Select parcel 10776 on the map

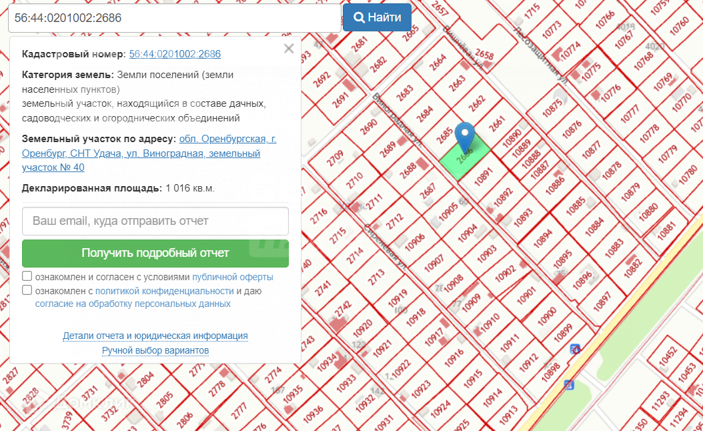click(x=610, y=93)
